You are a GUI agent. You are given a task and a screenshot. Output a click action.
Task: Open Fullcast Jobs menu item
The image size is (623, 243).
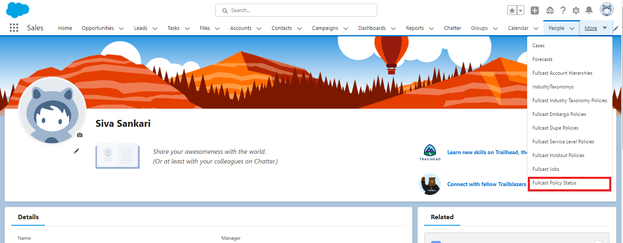(570, 169)
